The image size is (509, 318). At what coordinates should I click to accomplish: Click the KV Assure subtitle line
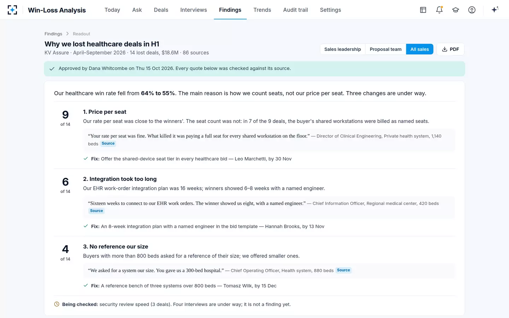click(x=127, y=53)
